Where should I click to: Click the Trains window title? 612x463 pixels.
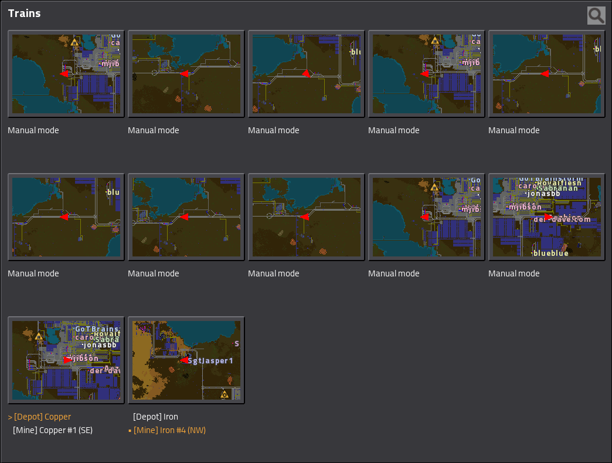click(x=24, y=13)
